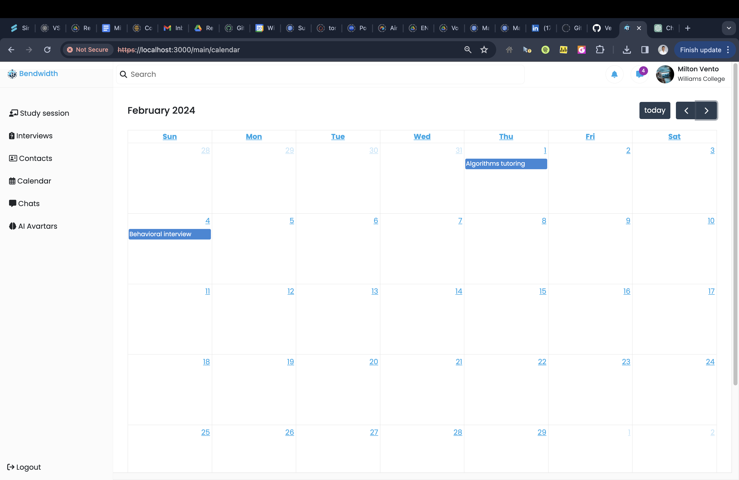Screen dimensions: 739x480
Task: Go to next month with right chevron
Action: [x=706, y=111]
